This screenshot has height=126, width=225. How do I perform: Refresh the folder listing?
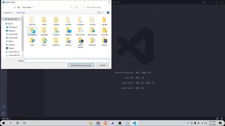click(x=77, y=7)
